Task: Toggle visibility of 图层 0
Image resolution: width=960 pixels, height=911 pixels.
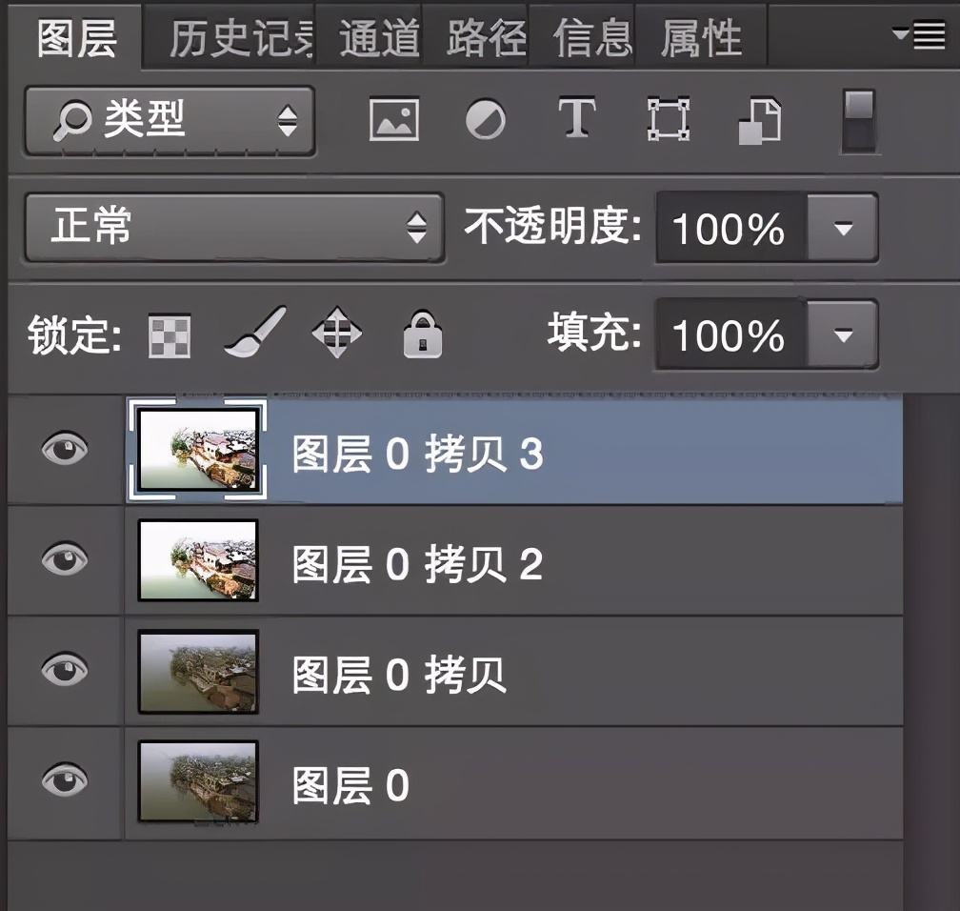Action: (65, 779)
